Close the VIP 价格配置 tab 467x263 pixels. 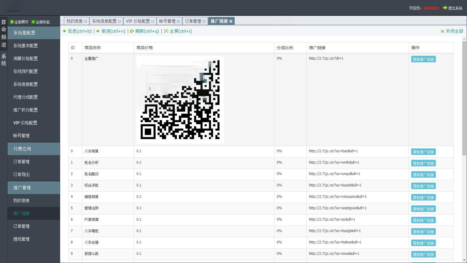pos(153,21)
